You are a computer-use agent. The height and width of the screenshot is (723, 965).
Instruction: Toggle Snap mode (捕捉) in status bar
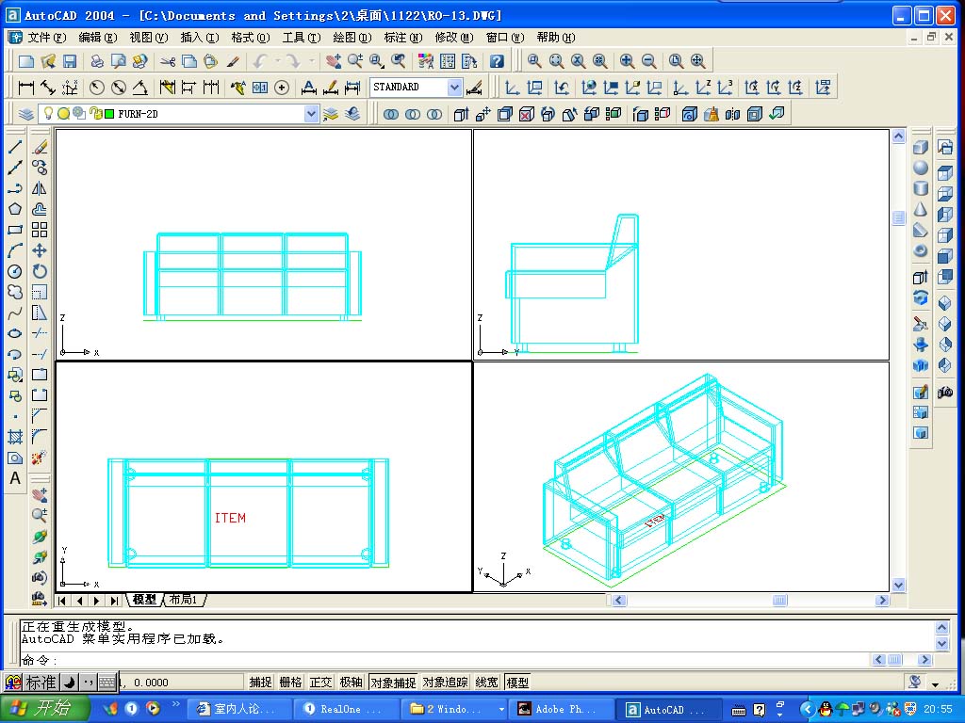(260, 683)
